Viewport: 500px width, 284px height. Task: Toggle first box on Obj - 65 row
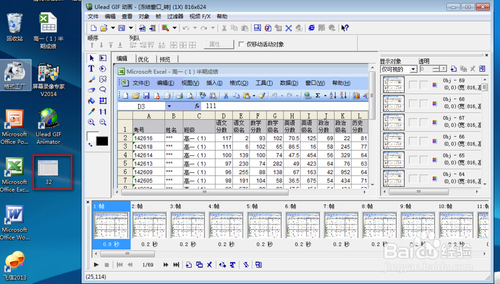point(413,160)
